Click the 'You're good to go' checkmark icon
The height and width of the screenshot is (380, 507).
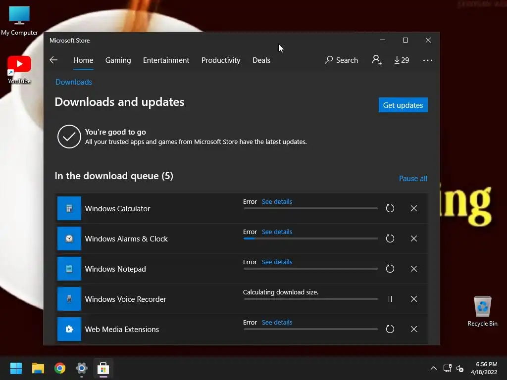69,137
